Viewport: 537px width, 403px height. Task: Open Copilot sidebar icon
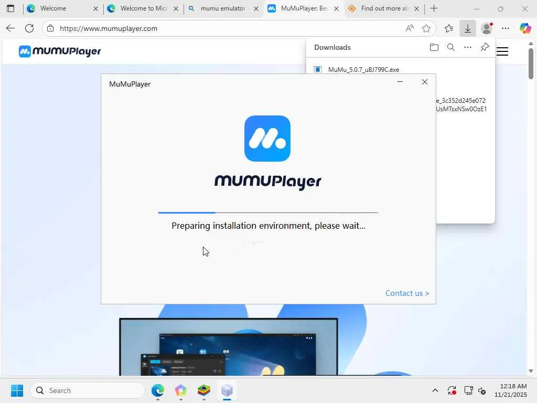(x=525, y=28)
